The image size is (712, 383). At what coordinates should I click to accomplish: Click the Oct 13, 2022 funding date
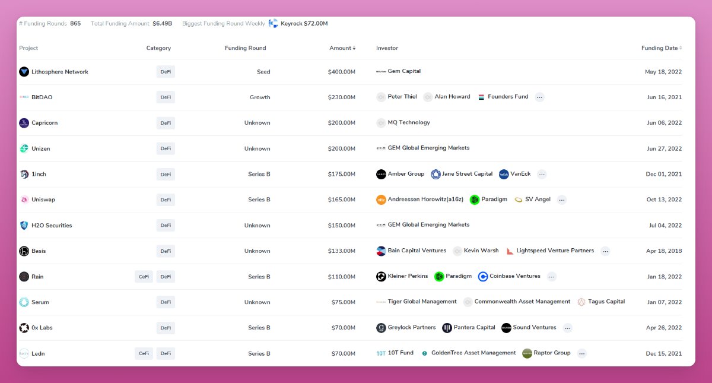click(x=664, y=200)
